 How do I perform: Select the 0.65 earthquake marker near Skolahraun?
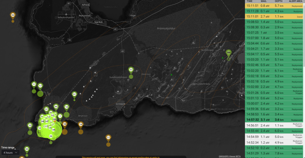pyautogui.click(x=229, y=53)
